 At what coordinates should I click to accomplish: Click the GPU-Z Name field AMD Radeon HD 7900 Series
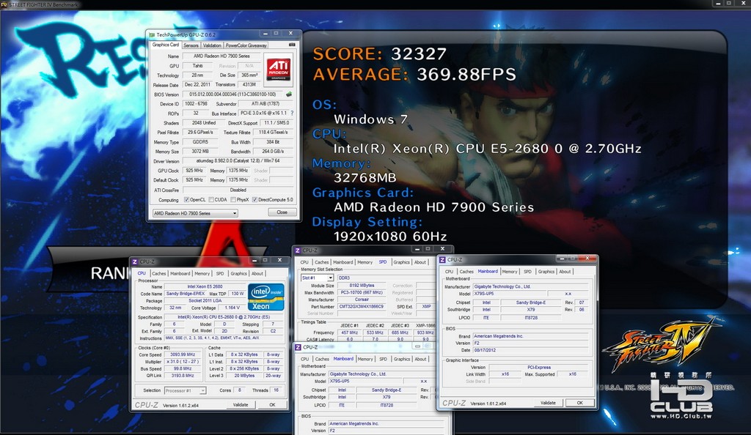(221, 56)
